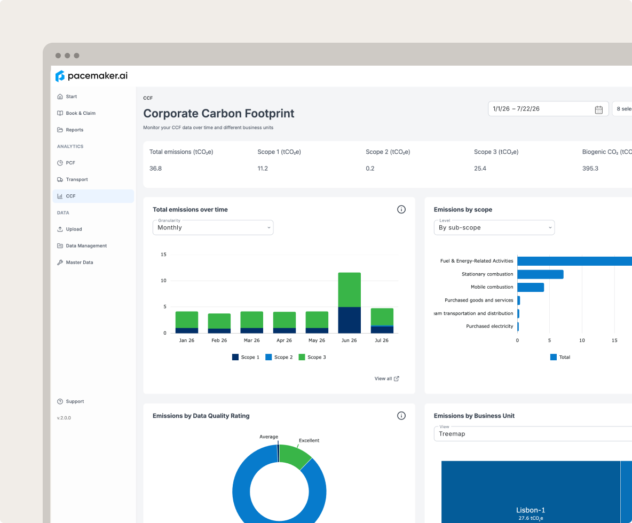Click the View all link

coord(386,379)
